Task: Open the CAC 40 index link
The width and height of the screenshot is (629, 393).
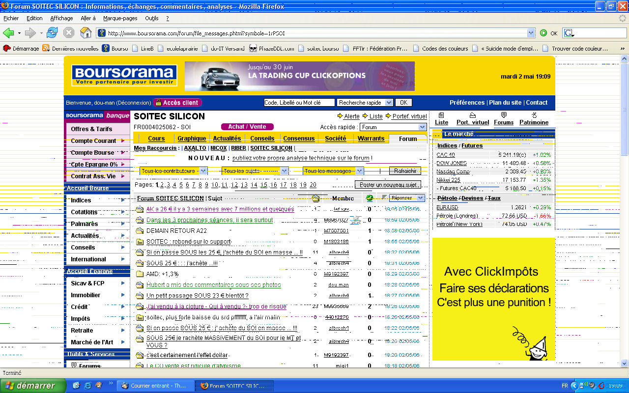Action: coord(446,155)
